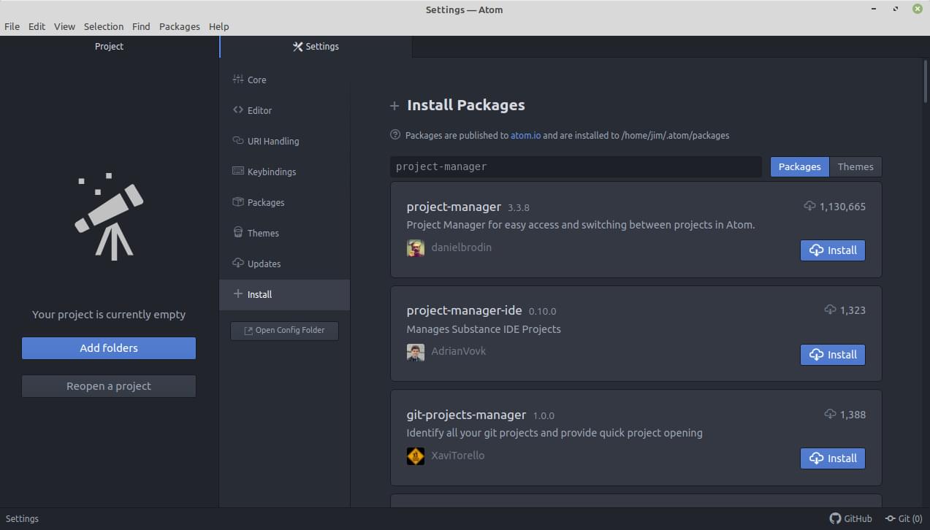View installed Packages section
930x530 pixels.
(266, 202)
